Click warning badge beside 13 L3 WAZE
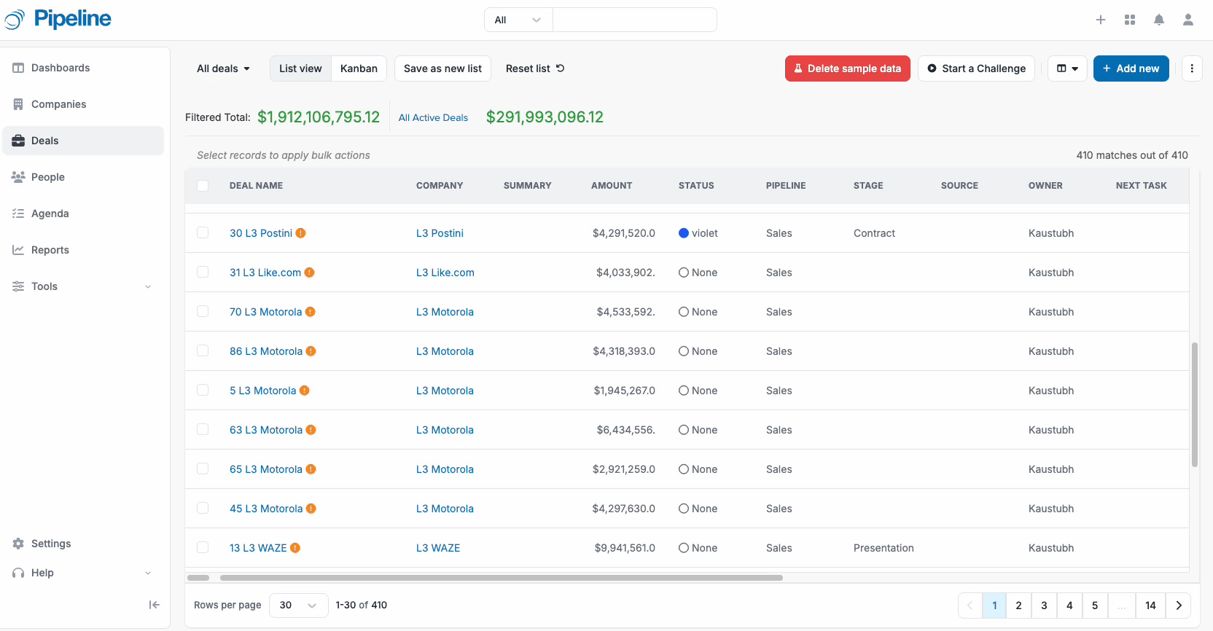The image size is (1213, 631). pos(295,548)
